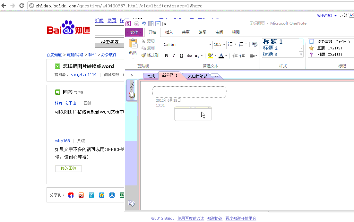Check the To-Do tag (待办事项) checkbox
The height and width of the screenshot is (222, 354).
pos(311,42)
